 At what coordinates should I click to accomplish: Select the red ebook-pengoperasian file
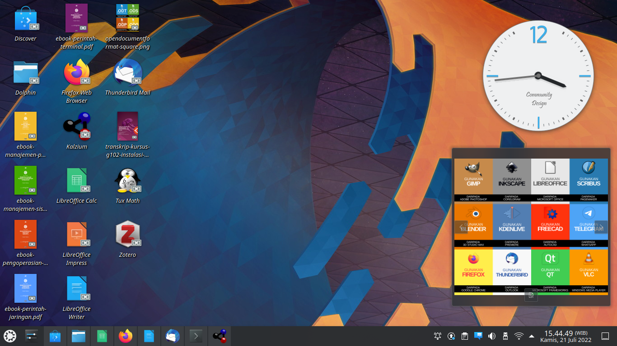tap(25, 242)
